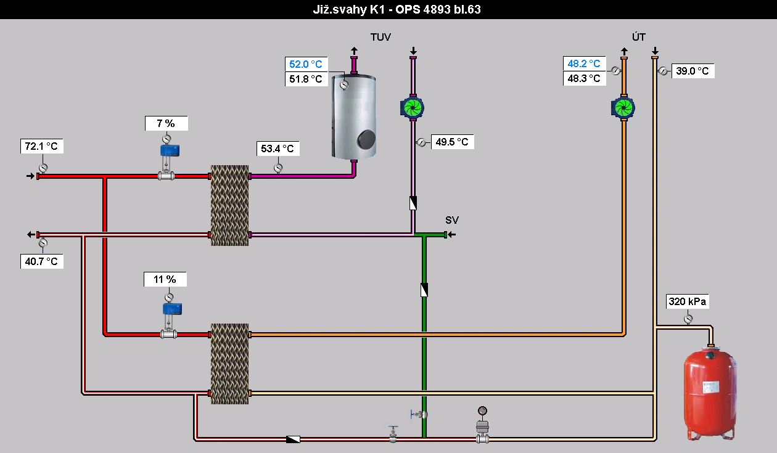Edit the TUV setpoint 52.0 °C
777x453 pixels.
pyautogui.click(x=308, y=64)
